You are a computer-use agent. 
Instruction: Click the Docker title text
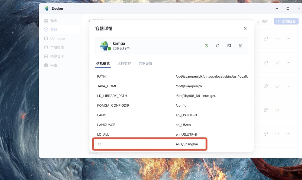(57, 8)
